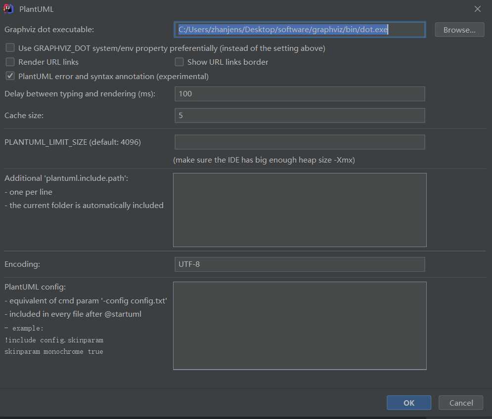The height and width of the screenshot is (419, 492).
Task: Confirm settings with the OK button
Action: (408, 403)
